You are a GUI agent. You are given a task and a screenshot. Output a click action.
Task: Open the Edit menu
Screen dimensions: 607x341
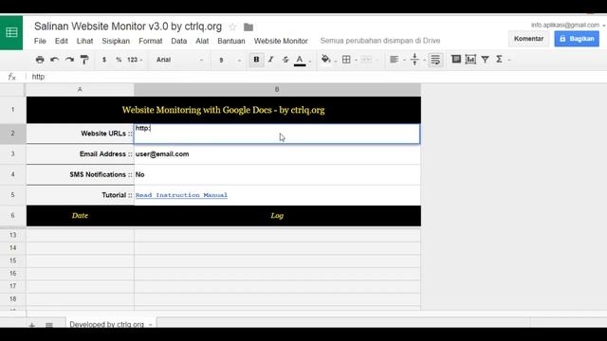(x=61, y=41)
